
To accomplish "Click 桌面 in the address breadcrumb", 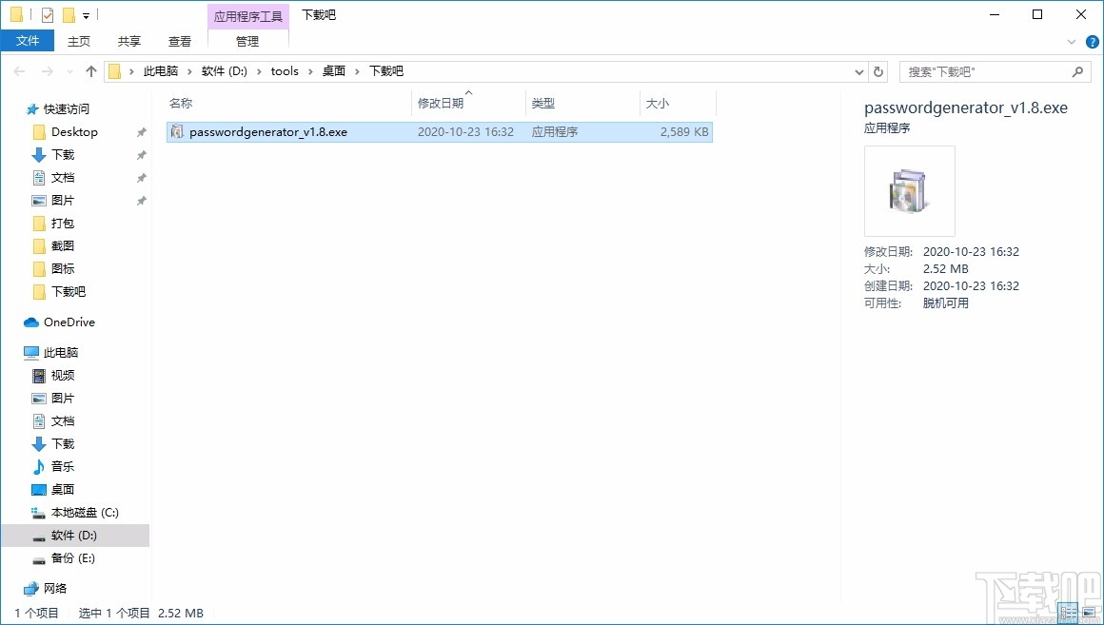I will pyautogui.click(x=334, y=71).
